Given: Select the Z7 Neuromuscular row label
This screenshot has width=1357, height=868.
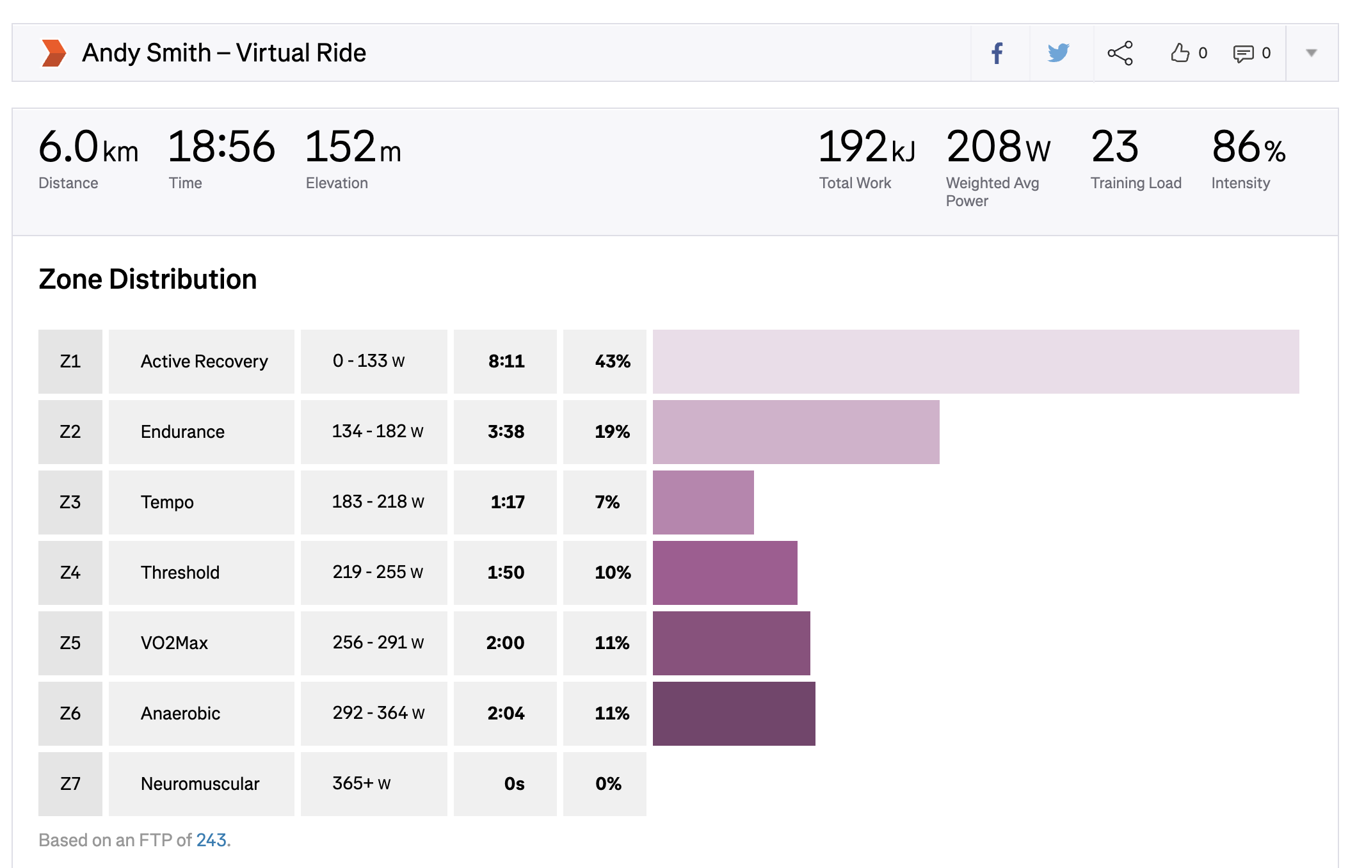Looking at the screenshot, I should click(201, 784).
